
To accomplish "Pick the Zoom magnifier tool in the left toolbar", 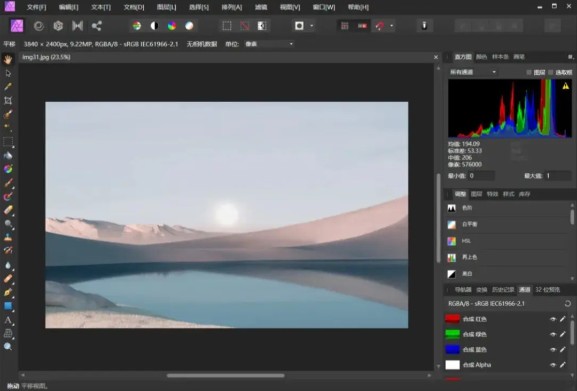I will (x=8, y=347).
